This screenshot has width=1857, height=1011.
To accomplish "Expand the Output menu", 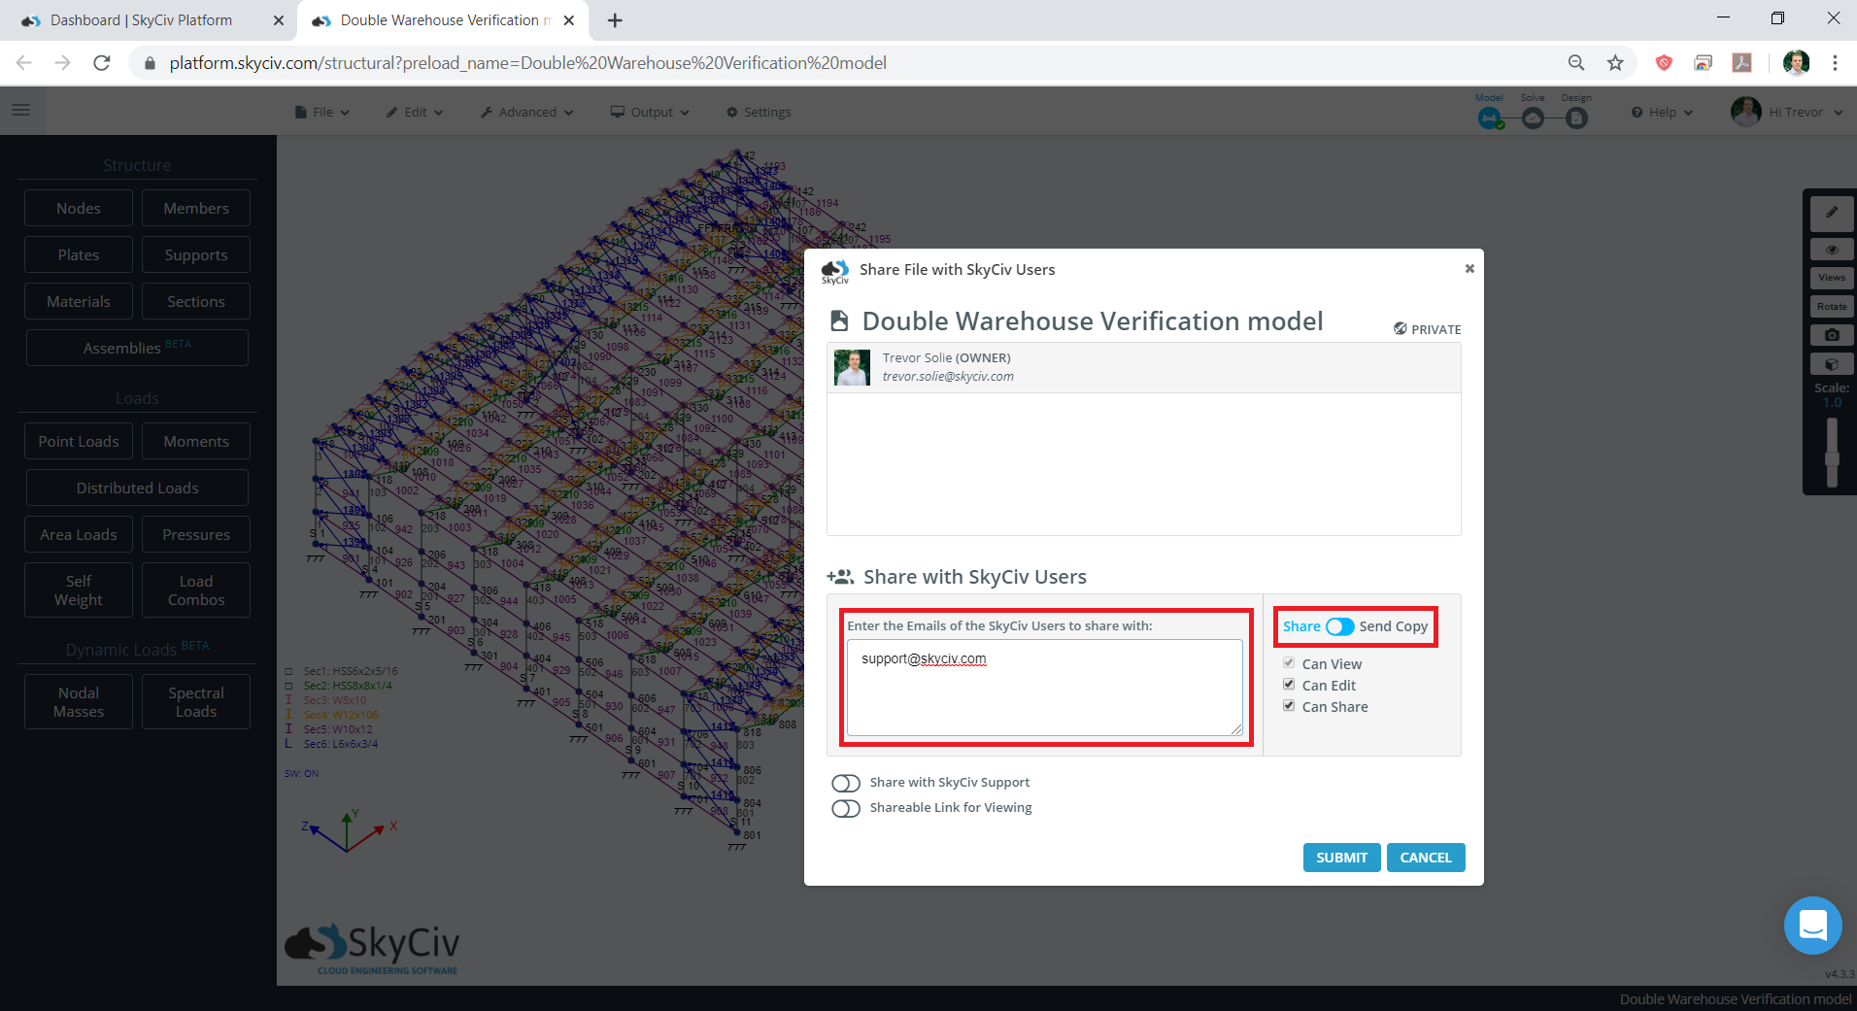I will (x=650, y=112).
